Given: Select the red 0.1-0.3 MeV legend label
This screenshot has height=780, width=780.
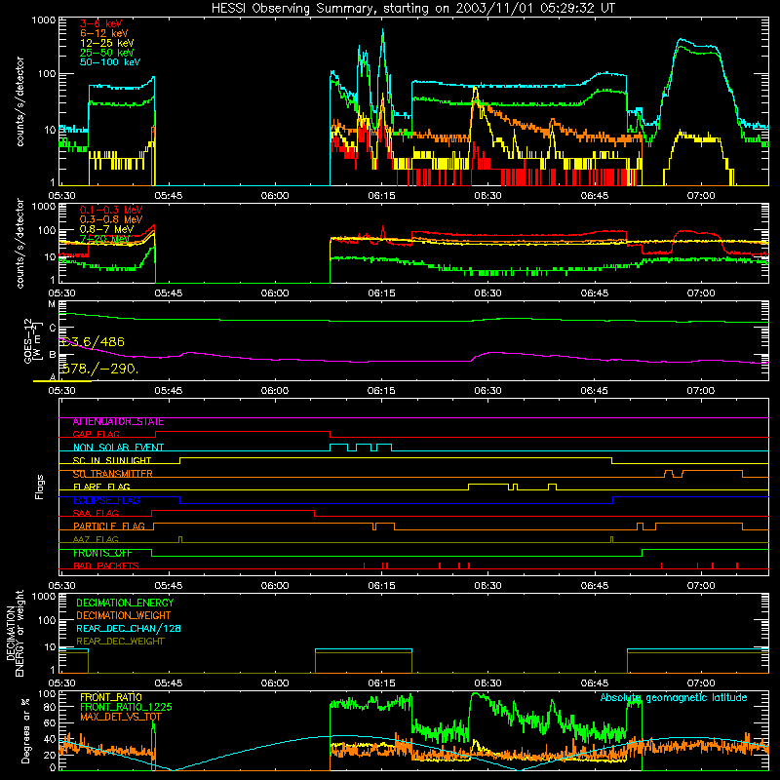Looking at the screenshot, I should [111, 210].
